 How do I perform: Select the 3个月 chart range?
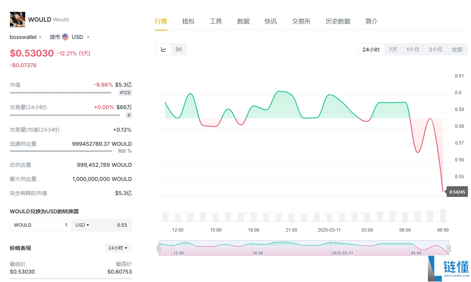(435, 50)
